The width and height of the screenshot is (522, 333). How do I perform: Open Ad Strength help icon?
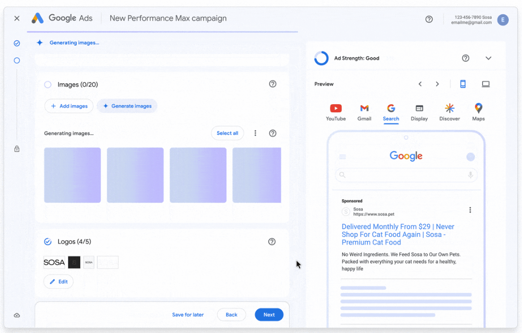pyautogui.click(x=465, y=58)
